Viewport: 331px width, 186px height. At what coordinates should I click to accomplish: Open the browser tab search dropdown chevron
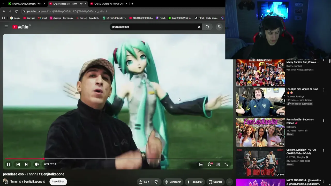3,4
